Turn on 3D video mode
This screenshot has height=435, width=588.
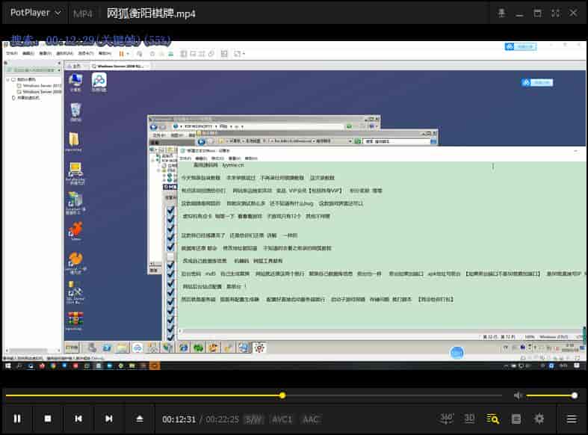point(469,419)
